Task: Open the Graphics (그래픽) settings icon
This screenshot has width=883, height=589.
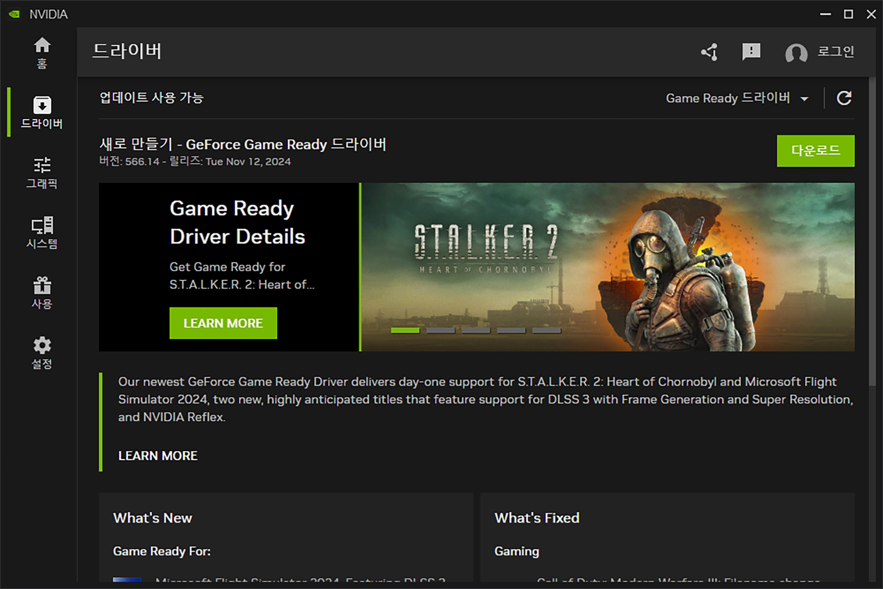Action: (x=42, y=172)
